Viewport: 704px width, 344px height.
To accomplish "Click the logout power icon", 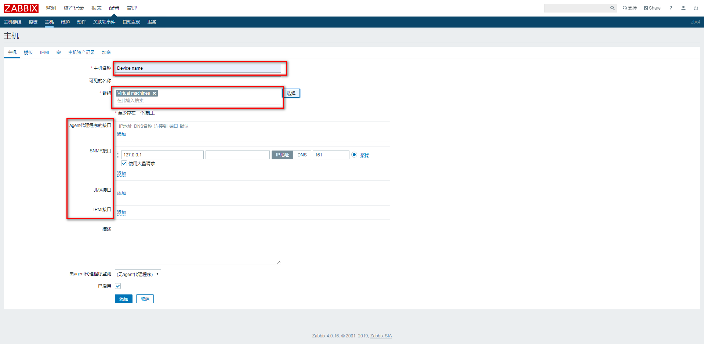I will pyautogui.click(x=696, y=8).
